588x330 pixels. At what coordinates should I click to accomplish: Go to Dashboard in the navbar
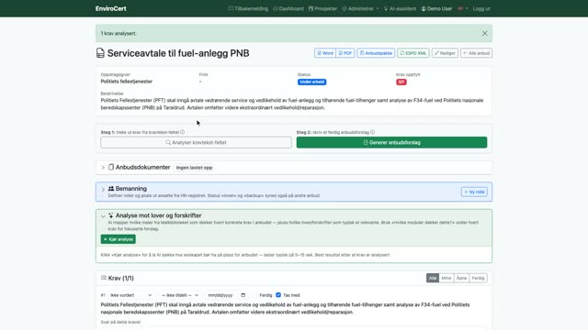click(x=288, y=8)
